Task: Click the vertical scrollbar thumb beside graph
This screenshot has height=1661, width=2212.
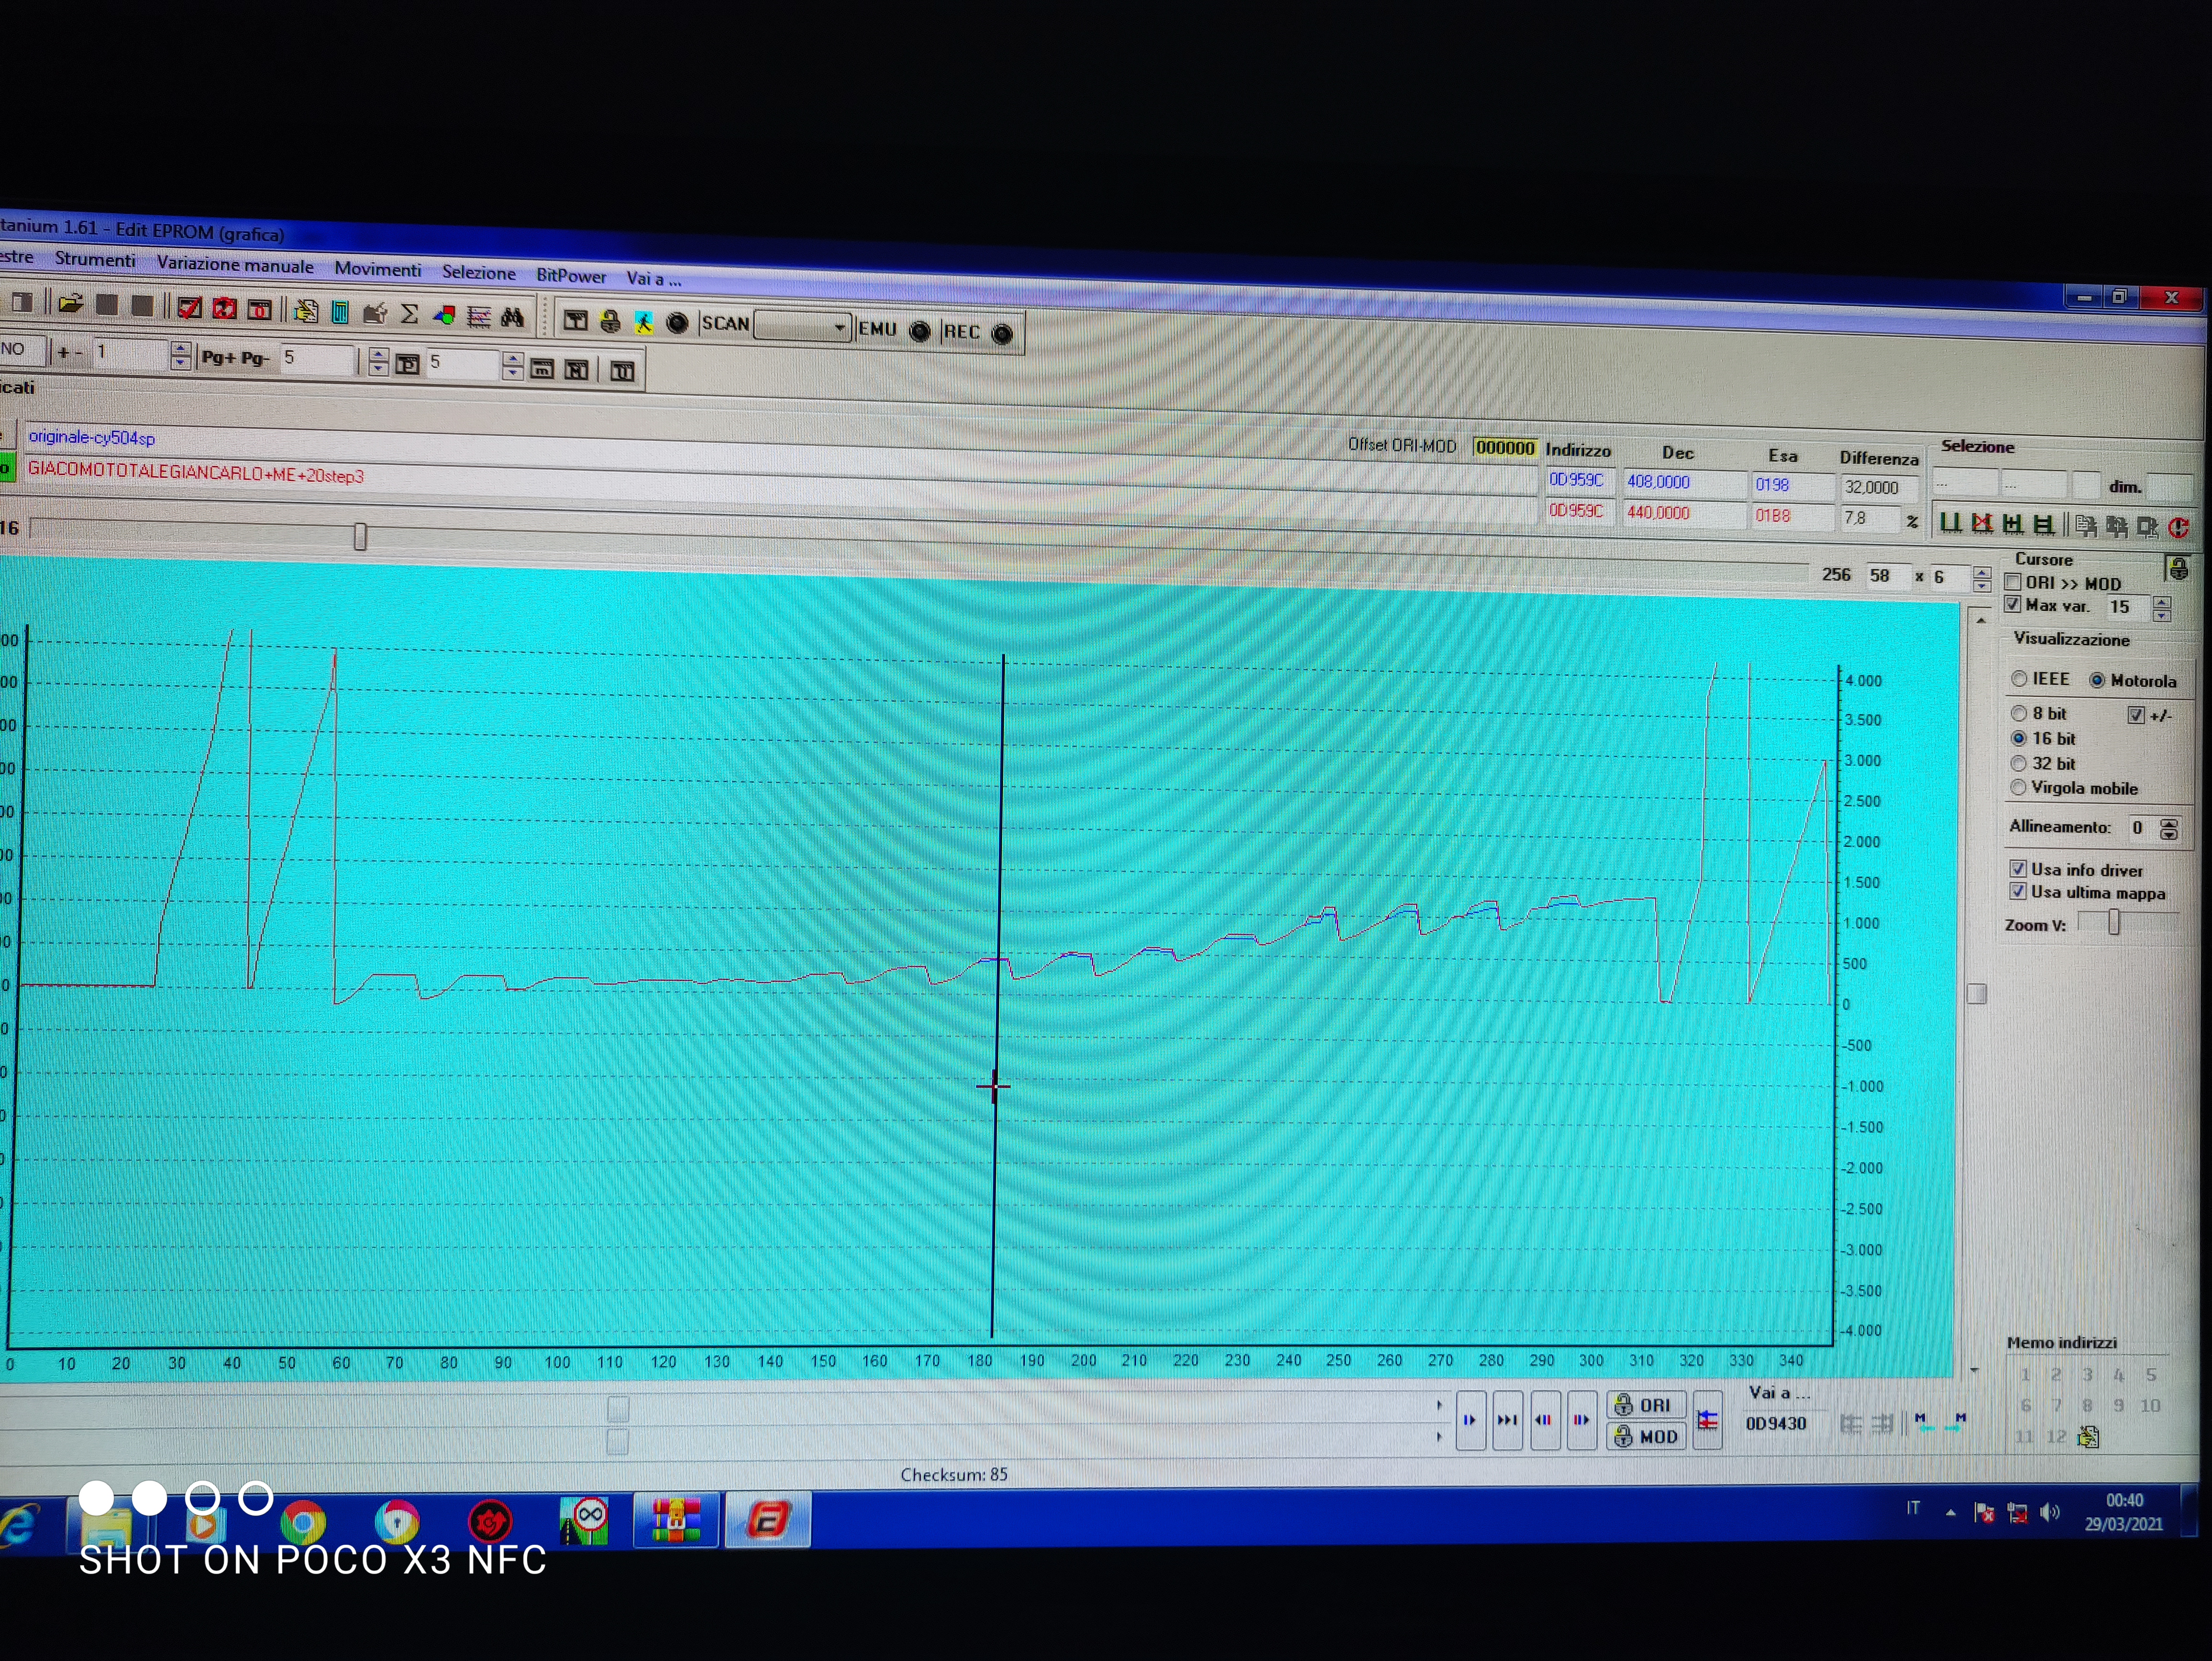Action: point(1976,993)
